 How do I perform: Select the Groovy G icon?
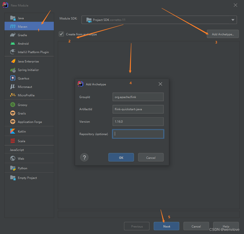coord(13,105)
